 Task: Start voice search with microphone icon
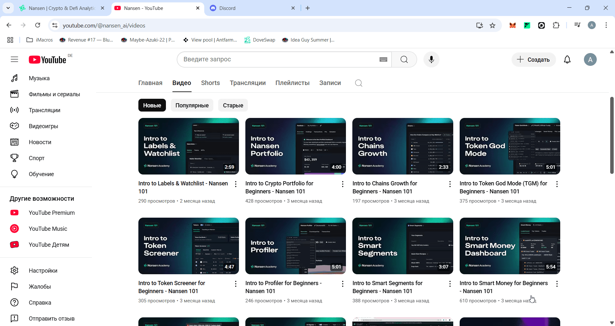point(431,59)
